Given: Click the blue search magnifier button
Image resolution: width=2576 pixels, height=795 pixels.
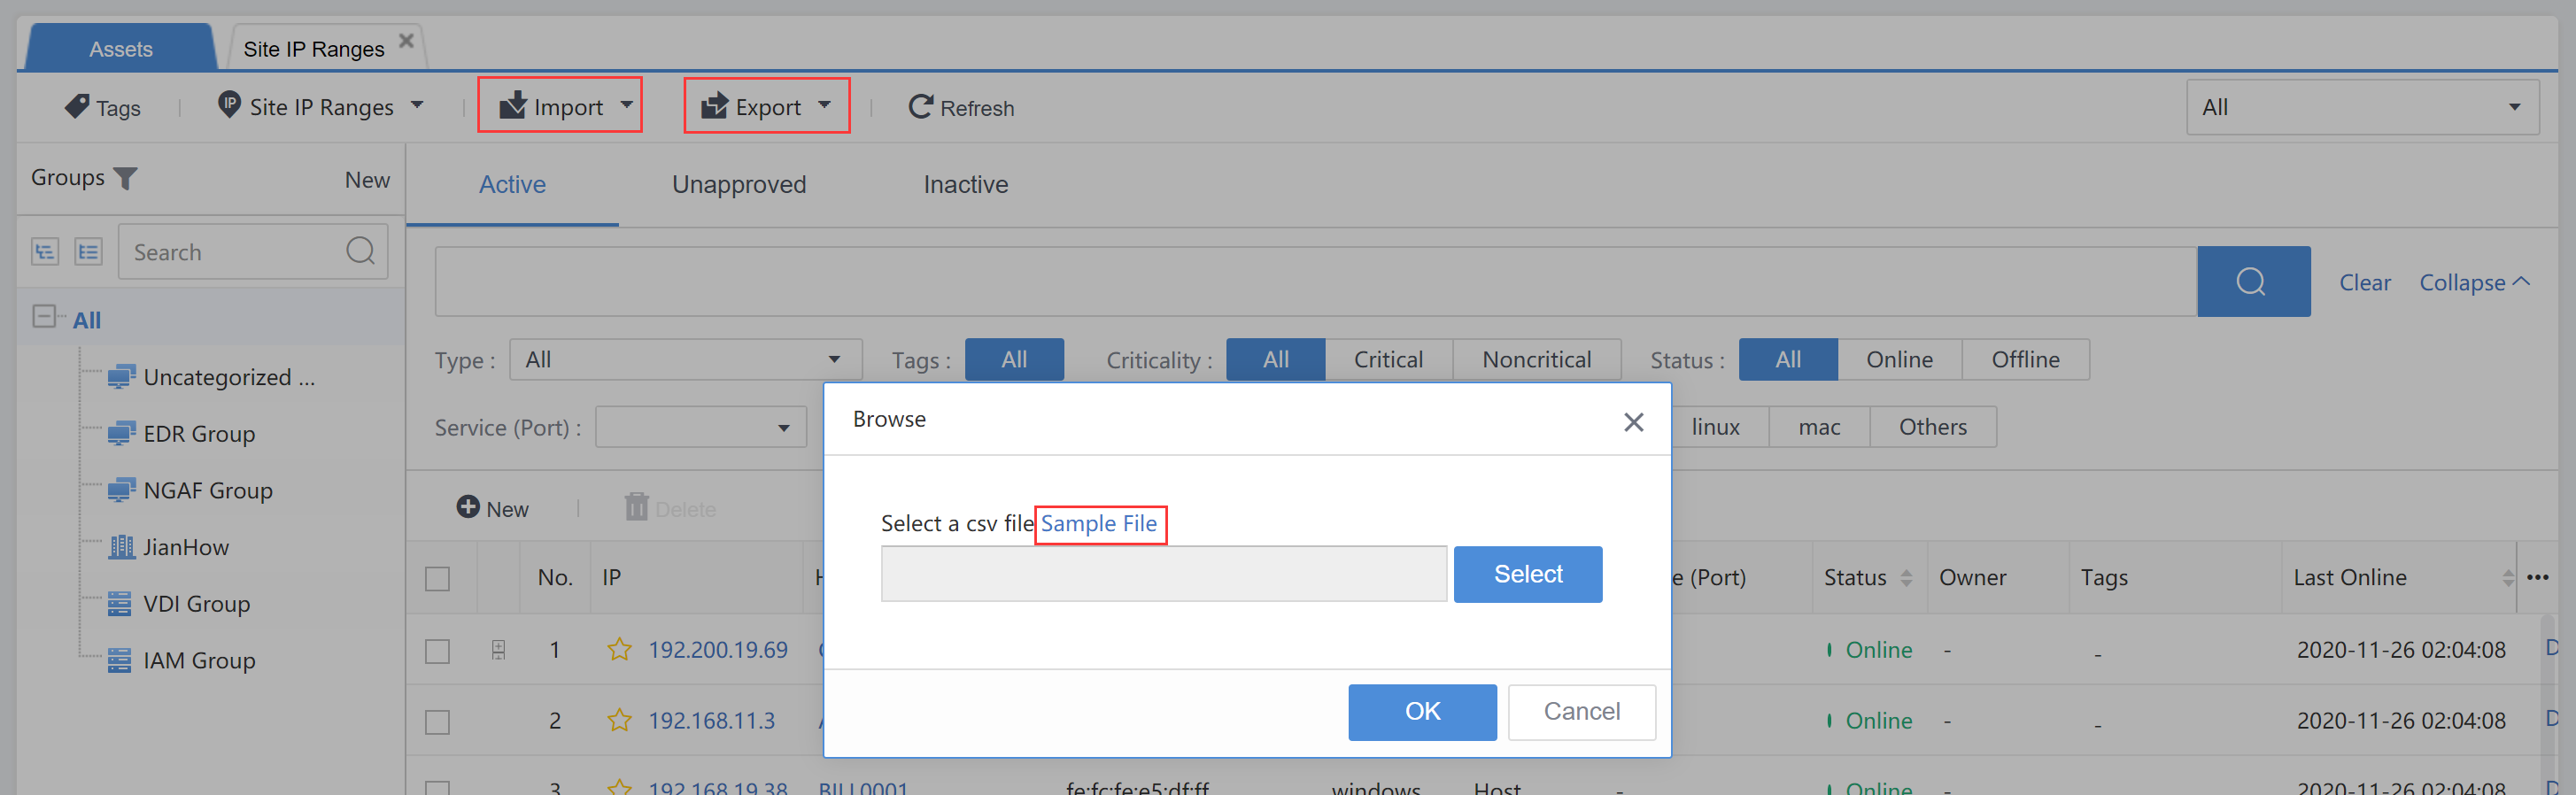Looking at the screenshot, I should coord(2252,282).
